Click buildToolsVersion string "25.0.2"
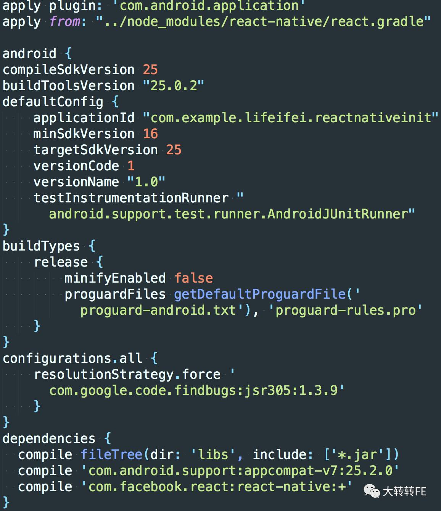The image size is (441, 511). click(x=174, y=86)
